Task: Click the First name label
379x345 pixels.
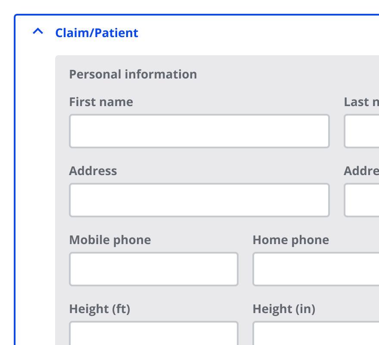Action: (x=101, y=102)
